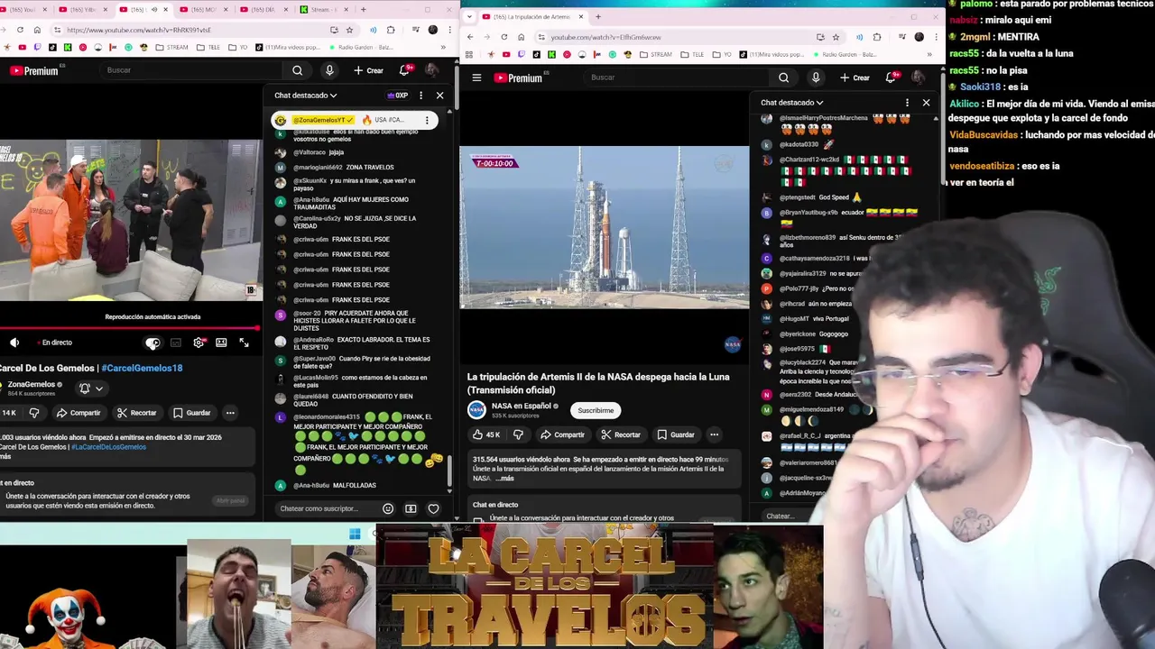Dislike the ZonaGemelos video
1155x649 pixels.
click(34, 413)
